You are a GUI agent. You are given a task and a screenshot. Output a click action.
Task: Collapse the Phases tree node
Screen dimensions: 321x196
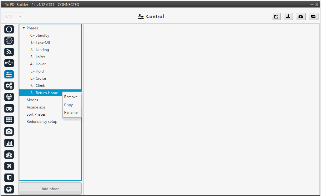[x=23, y=28]
